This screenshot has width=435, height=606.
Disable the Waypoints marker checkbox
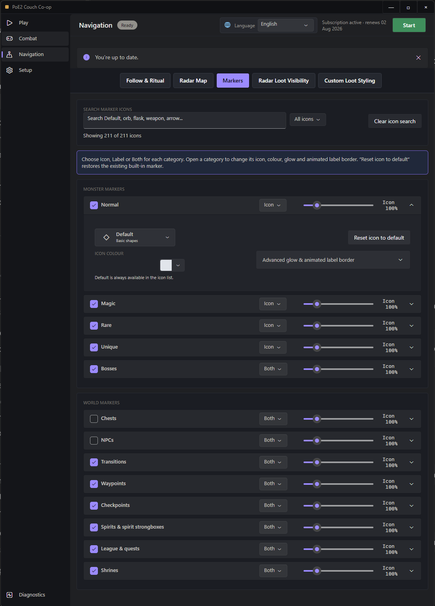click(x=94, y=484)
